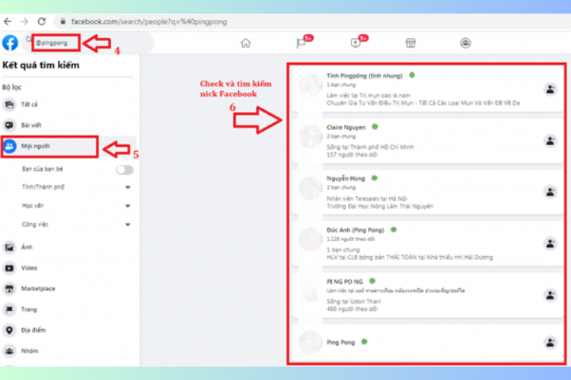Image resolution: width=571 pixels, height=380 pixels.
Task: Select the Ảnh filter
Action: coord(68,247)
